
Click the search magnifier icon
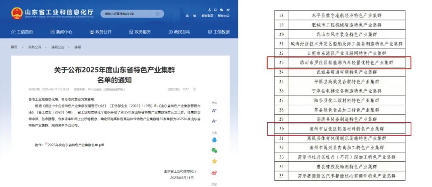coord(158,14)
